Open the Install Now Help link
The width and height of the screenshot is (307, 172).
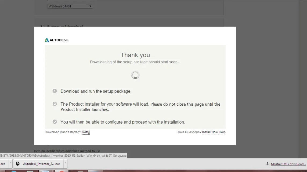pos(214,132)
